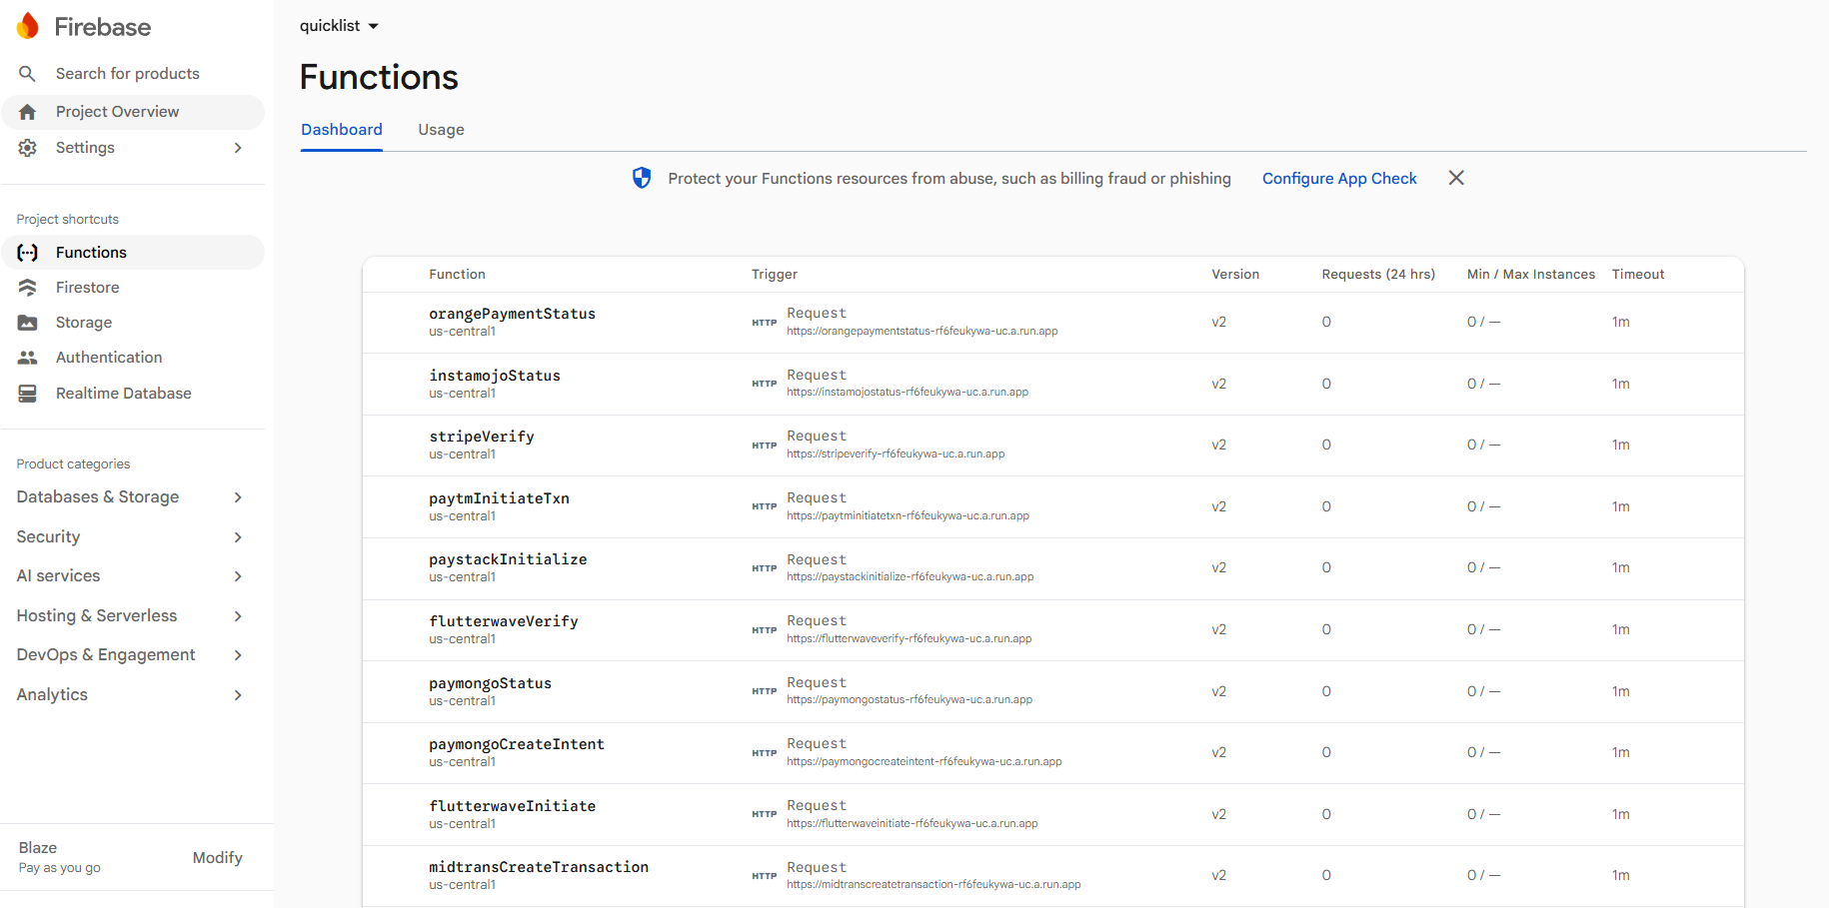The image size is (1829, 908).
Task: Select the flutterwaveVerify function name
Action: pyautogui.click(x=504, y=621)
